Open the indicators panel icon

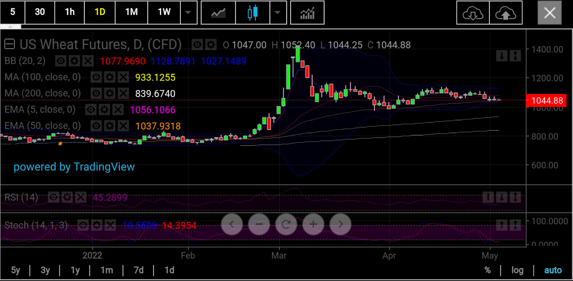point(307,13)
